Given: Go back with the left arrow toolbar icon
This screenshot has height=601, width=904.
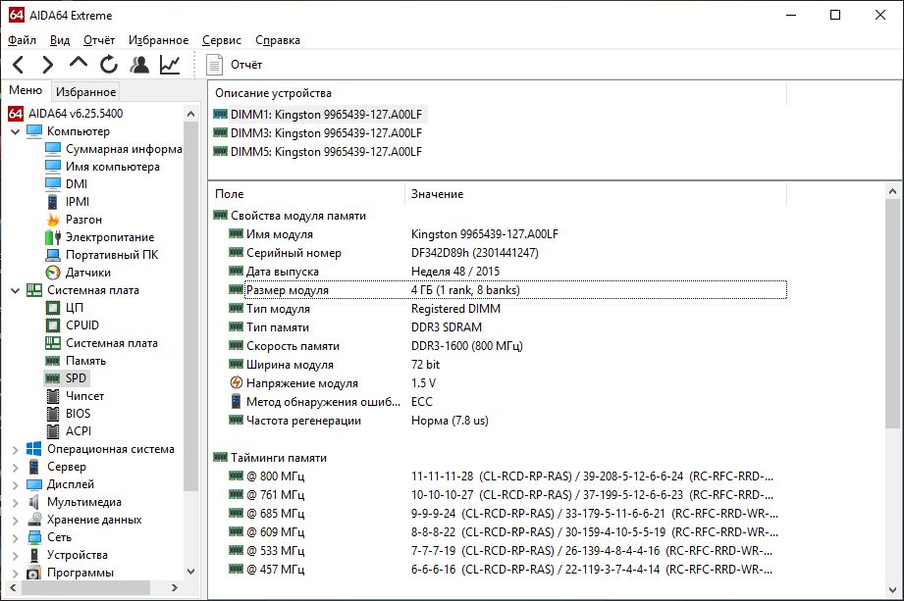Looking at the screenshot, I should point(19,65).
